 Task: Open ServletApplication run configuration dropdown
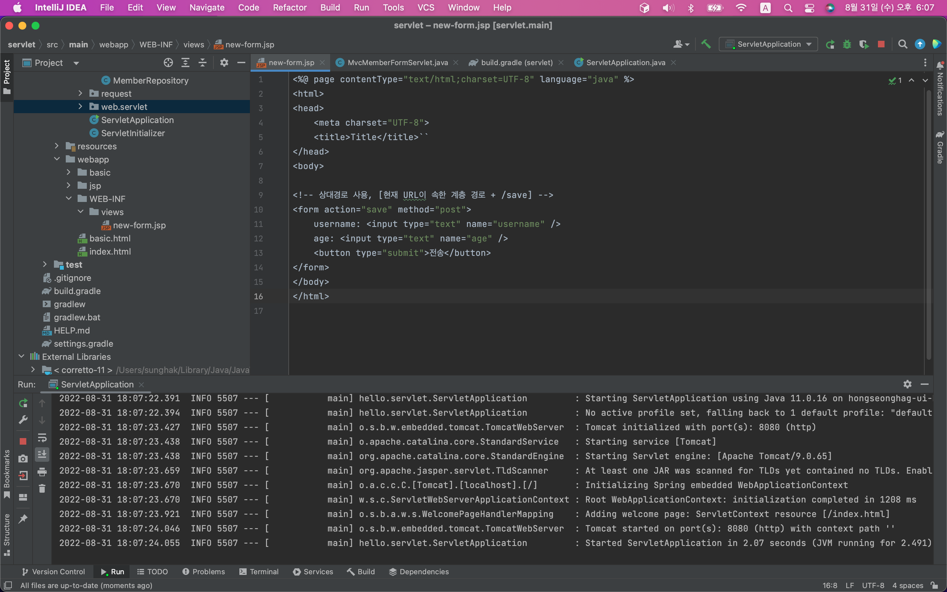(768, 44)
